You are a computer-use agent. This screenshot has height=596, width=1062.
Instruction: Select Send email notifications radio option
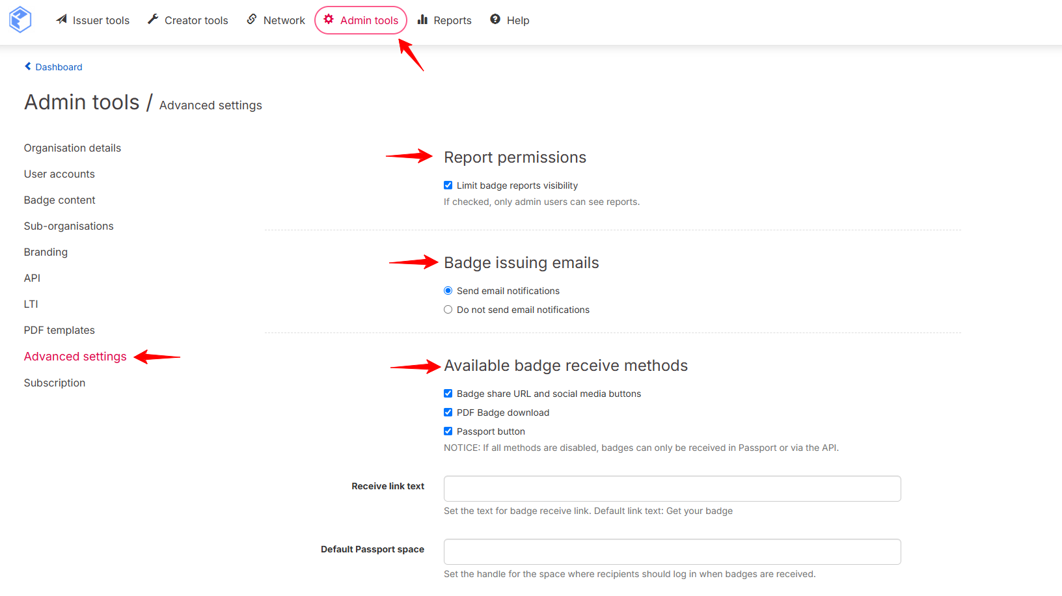click(x=448, y=291)
